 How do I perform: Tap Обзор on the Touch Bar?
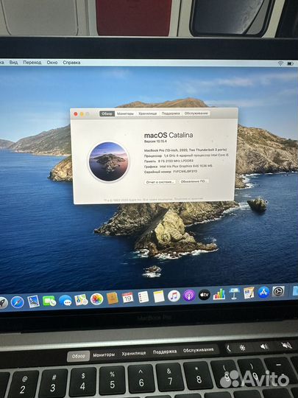tap(78, 357)
